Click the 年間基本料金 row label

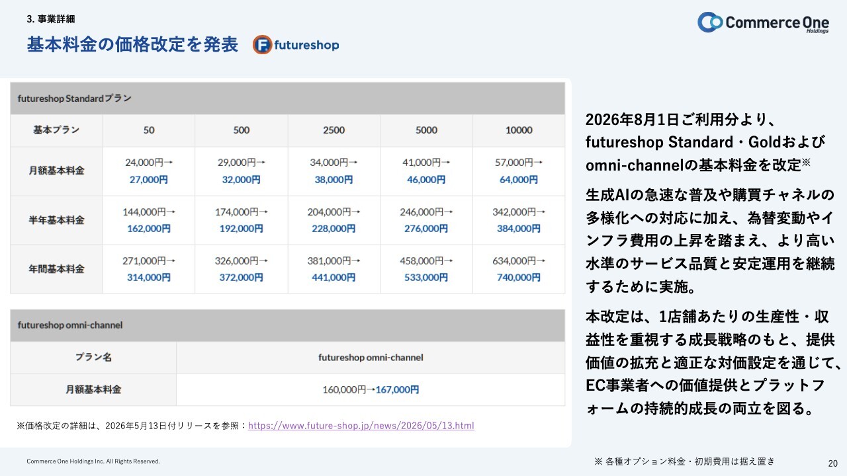click(56, 269)
